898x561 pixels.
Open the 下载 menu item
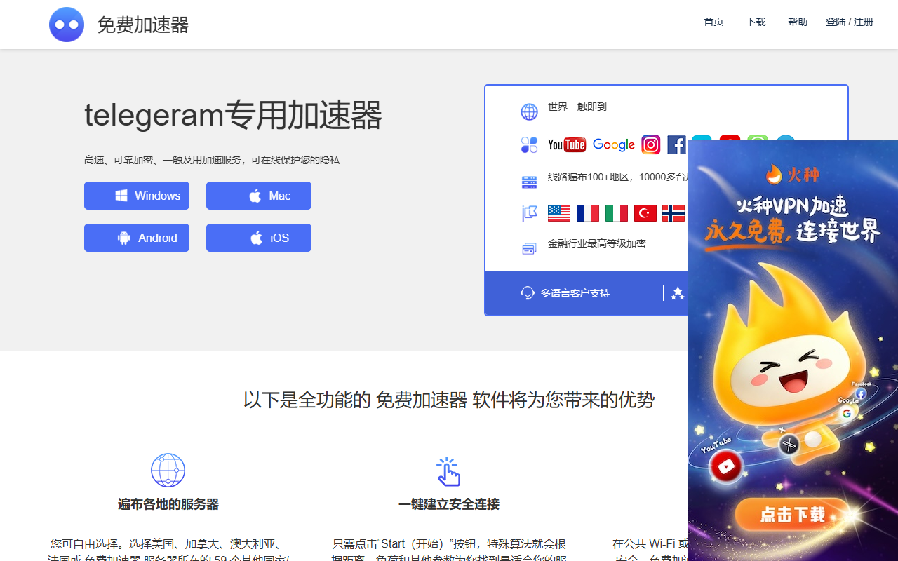point(756,22)
